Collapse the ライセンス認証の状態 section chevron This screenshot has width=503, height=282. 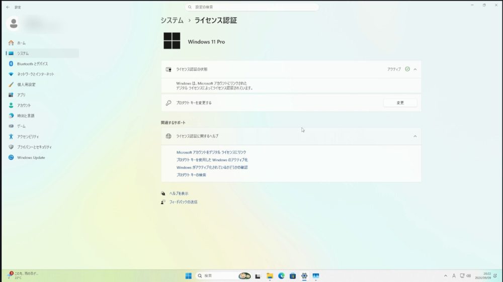tap(415, 69)
